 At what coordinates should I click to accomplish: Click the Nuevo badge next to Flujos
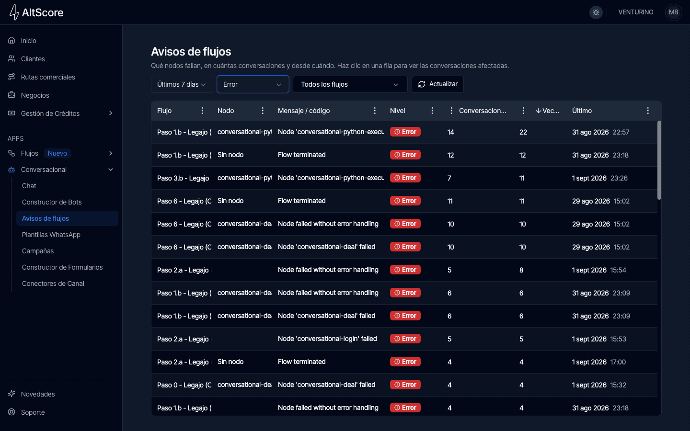click(57, 153)
